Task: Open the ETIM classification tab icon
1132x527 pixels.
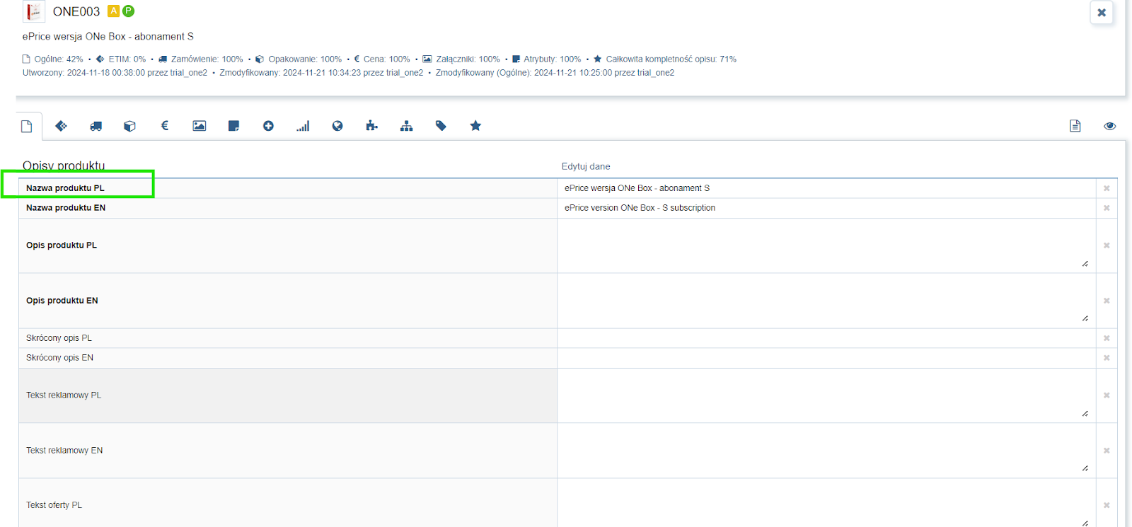Action: pyautogui.click(x=62, y=126)
